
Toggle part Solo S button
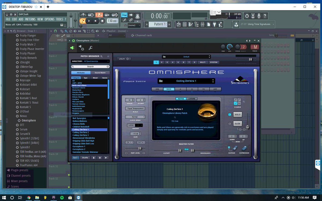click(x=144, y=153)
